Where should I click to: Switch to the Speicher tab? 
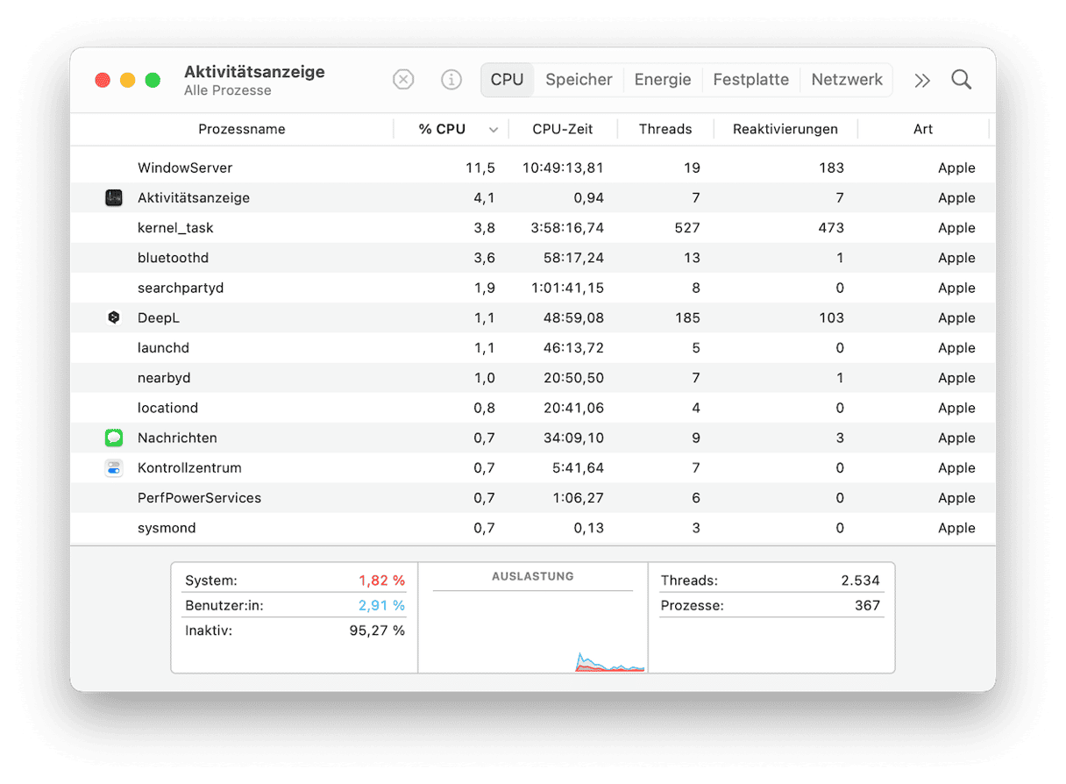click(579, 80)
